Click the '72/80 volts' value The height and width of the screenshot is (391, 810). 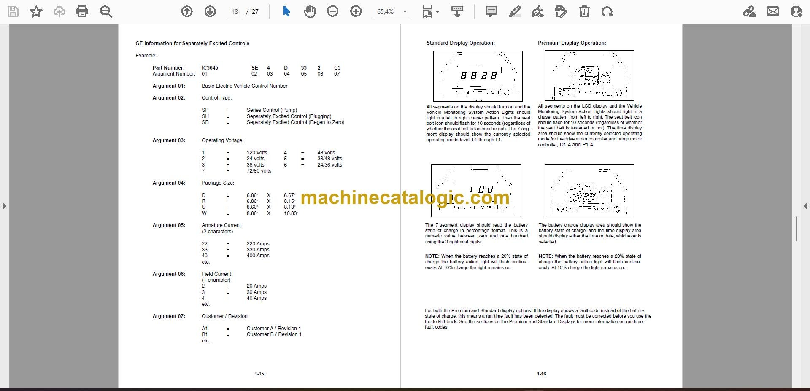pos(259,171)
